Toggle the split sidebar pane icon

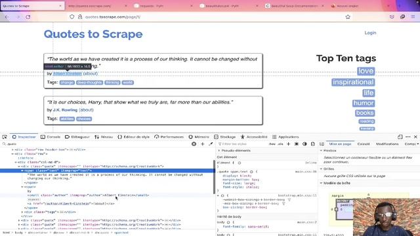pos(322,144)
